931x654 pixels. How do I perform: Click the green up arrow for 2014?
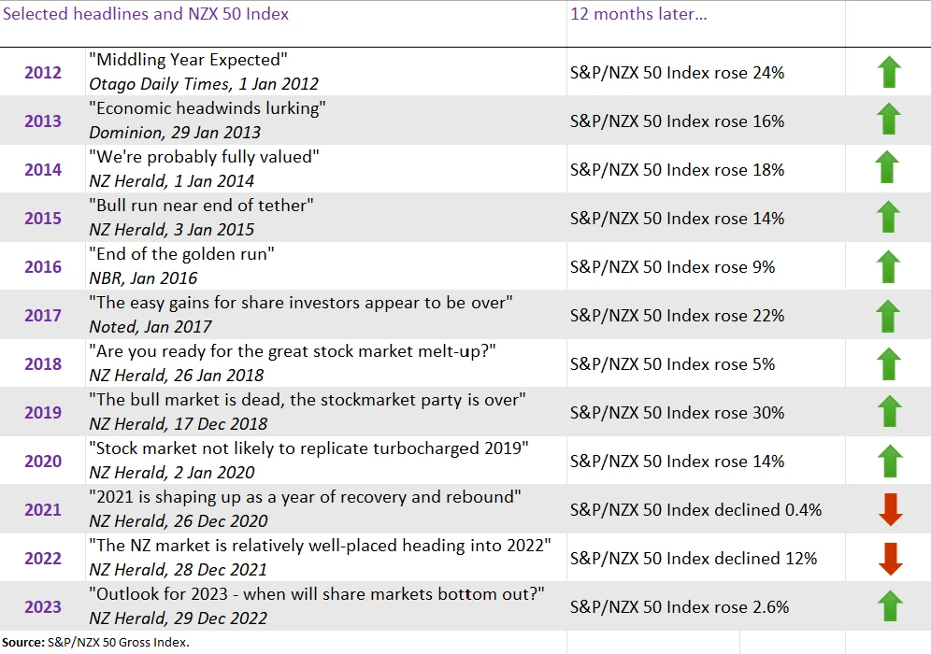click(x=888, y=169)
